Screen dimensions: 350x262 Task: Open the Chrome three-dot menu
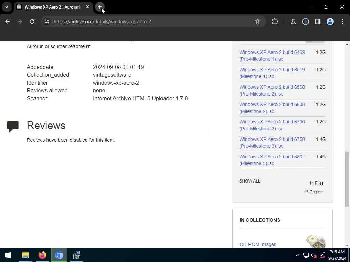tap(342, 21)
